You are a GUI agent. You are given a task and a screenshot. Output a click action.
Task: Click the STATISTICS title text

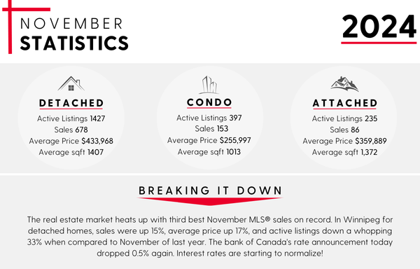point(74,43)
